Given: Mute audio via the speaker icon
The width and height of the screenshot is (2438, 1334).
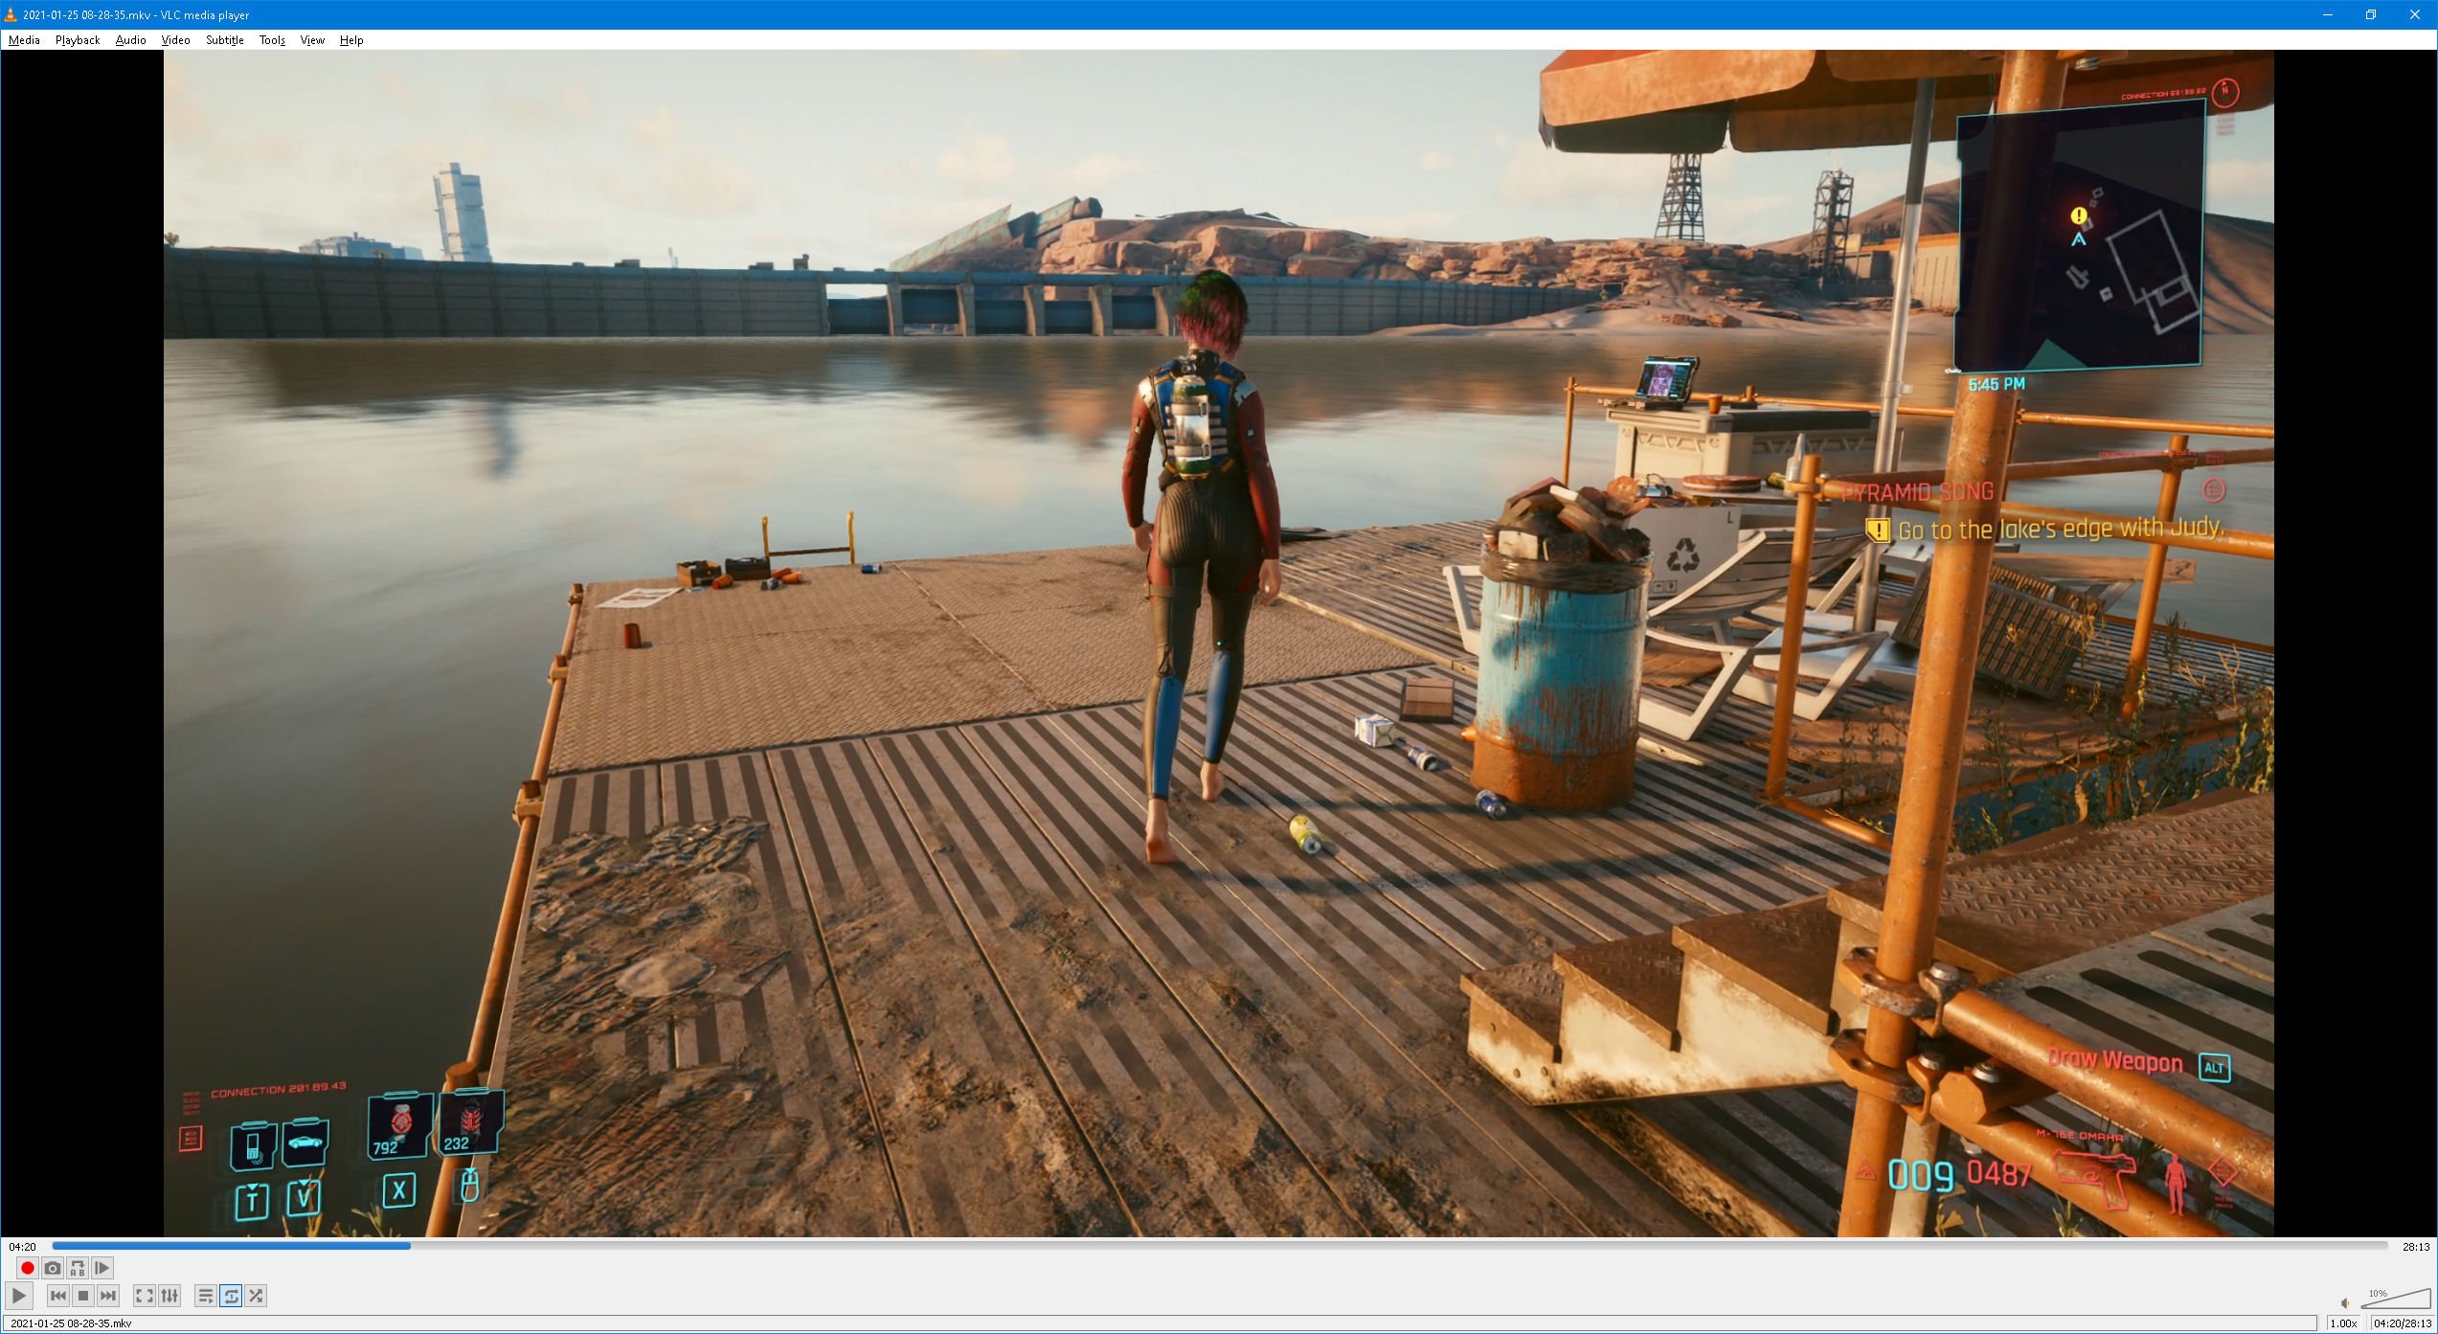Looking at the screenshot, I should [x=2345, y=1303].
